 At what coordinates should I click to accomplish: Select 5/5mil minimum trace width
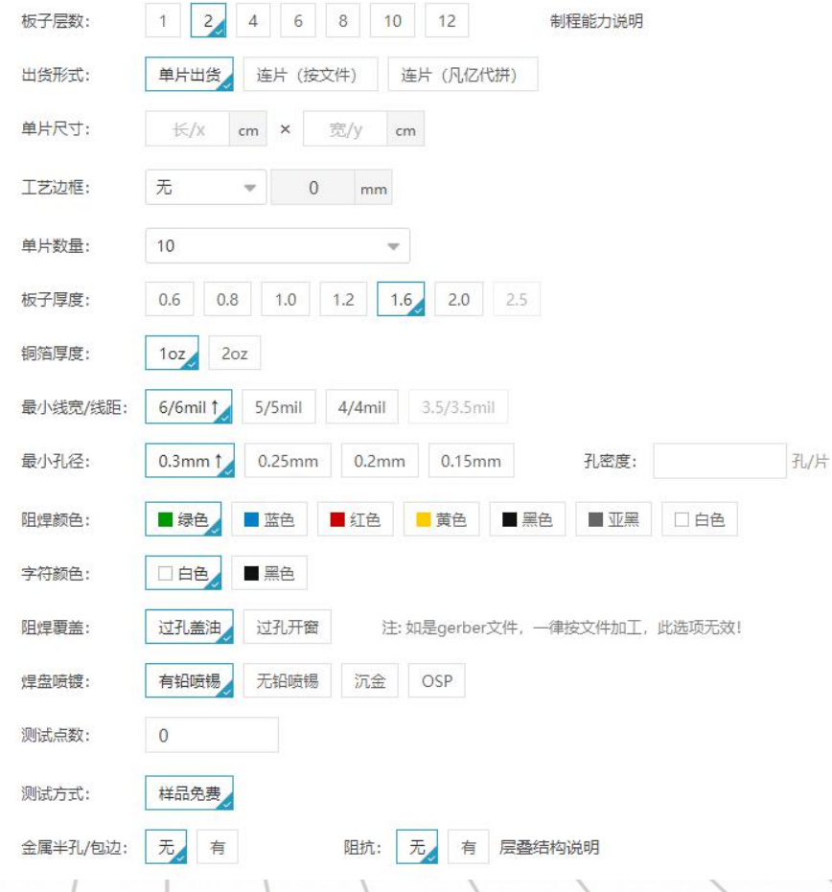point(278,407)
